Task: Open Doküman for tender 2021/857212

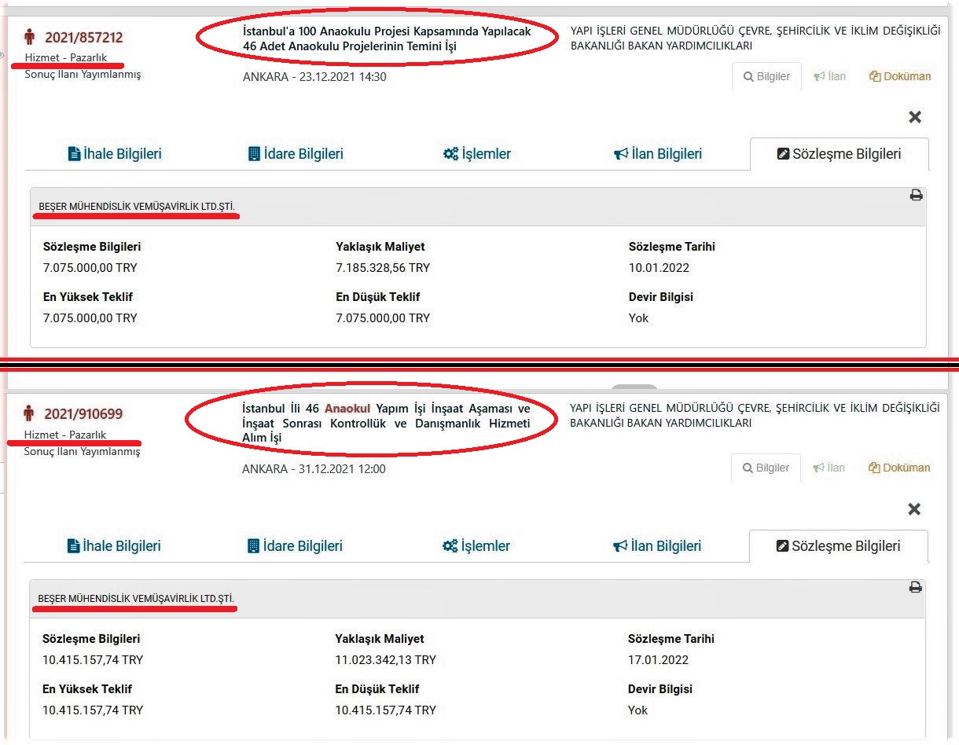Action: pos(899,76)
